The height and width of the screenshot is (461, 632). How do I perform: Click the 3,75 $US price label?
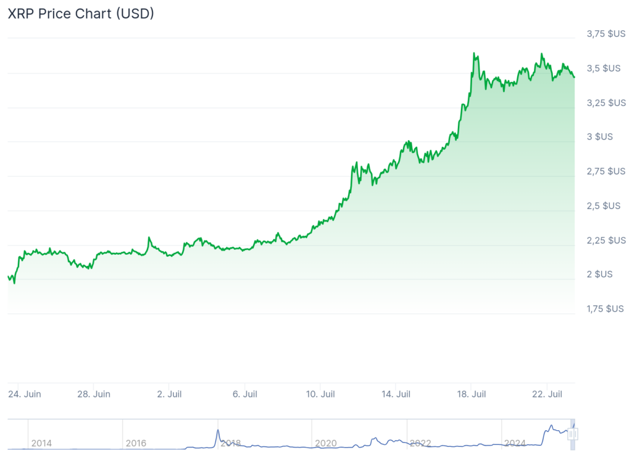coord(605,34)
